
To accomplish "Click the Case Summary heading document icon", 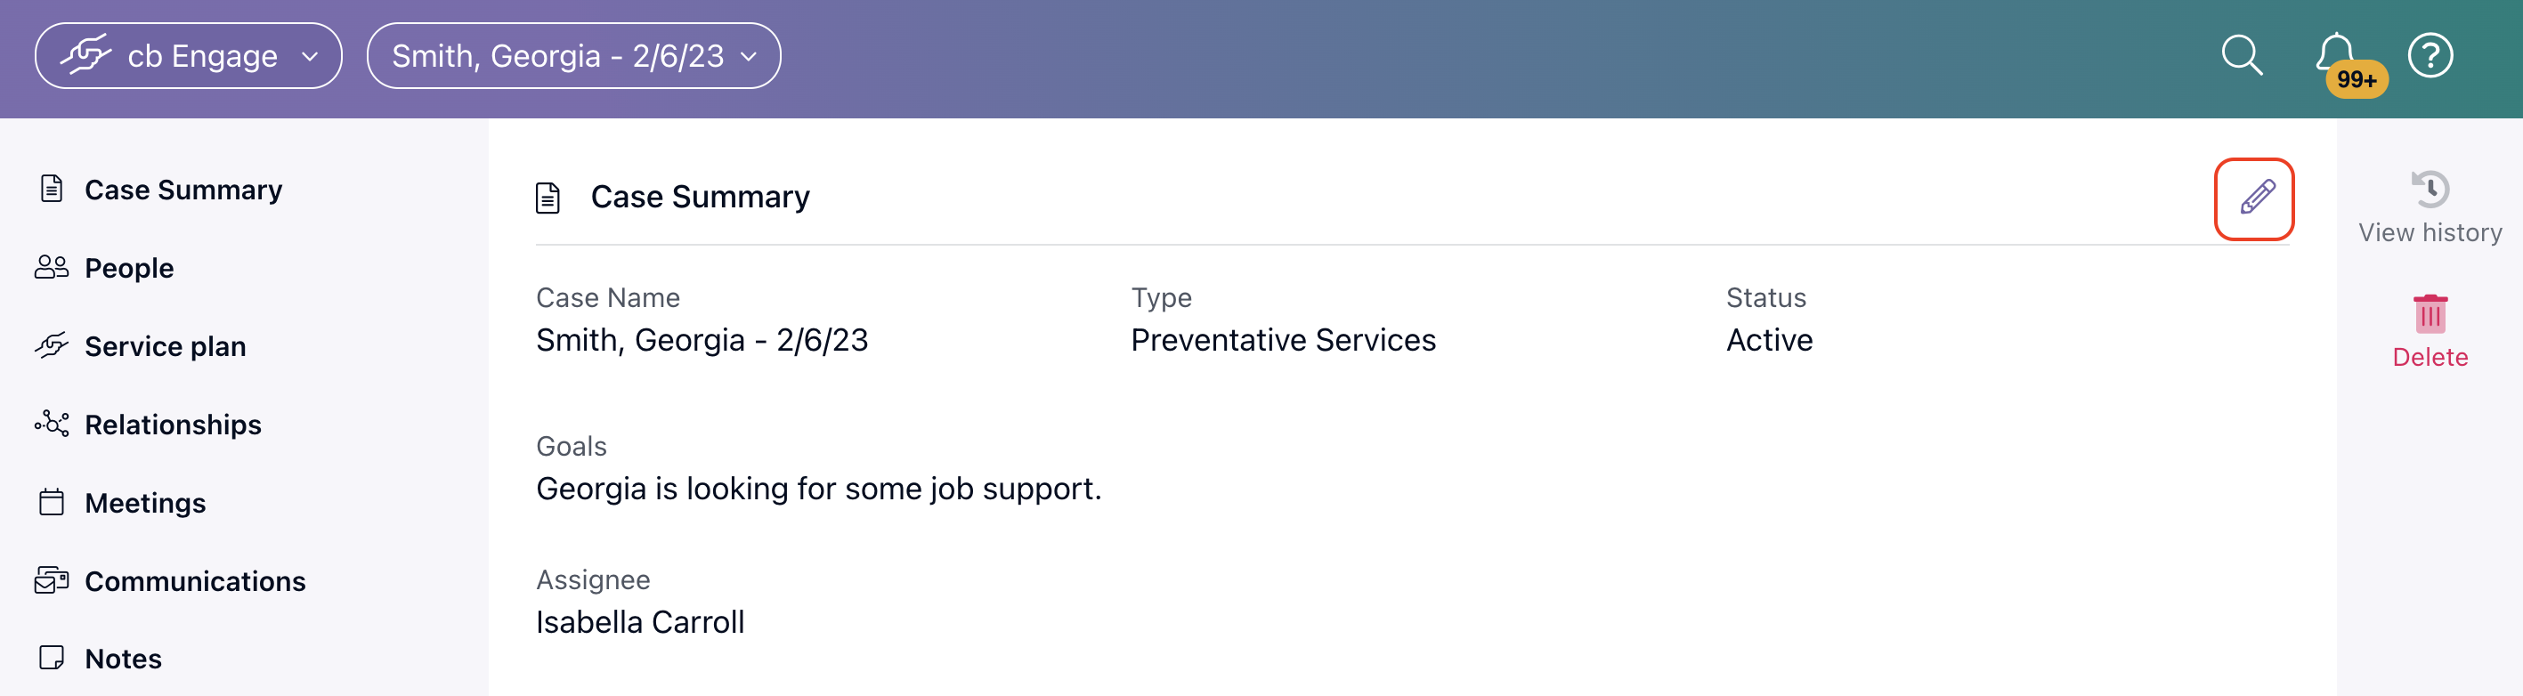I will pyautogui.click(x=548, y=198).
